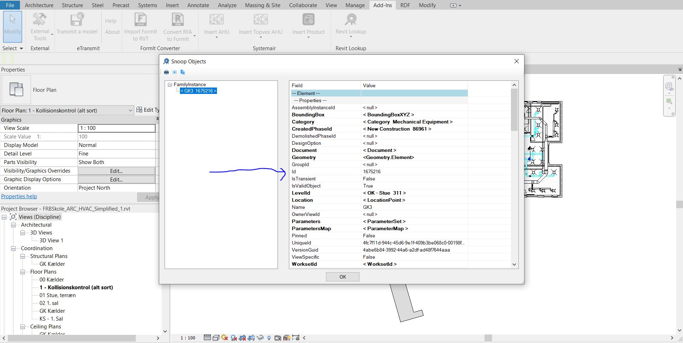683x343 pixels.
Task: Click the About button in ribbon
Action: (112, 32)
